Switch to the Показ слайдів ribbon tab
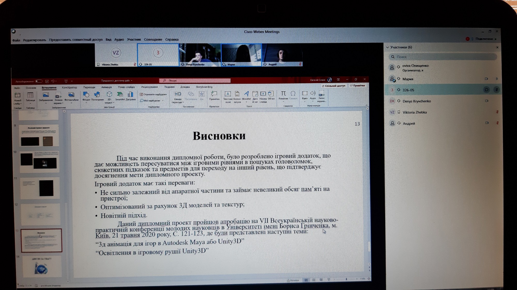The width and height of the screenshot is (517, 290). click(x=126, y=87)
